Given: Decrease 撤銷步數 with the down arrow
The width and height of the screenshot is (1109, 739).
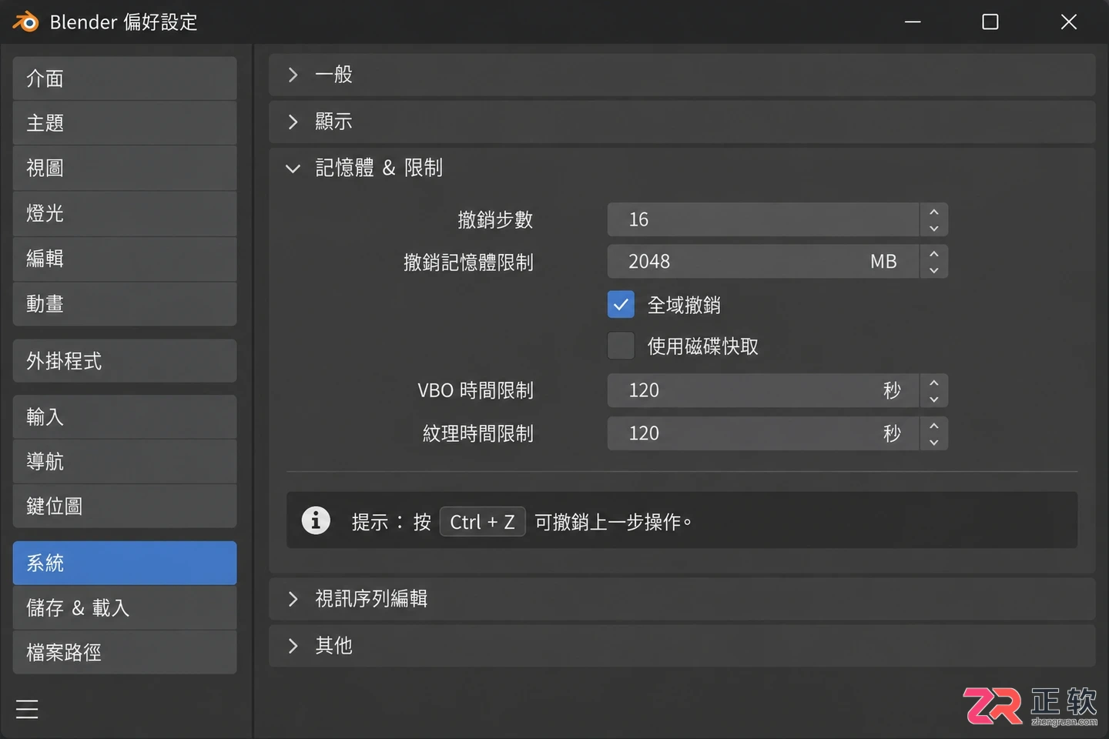Looking at the screenshot, I should (934, 228).
